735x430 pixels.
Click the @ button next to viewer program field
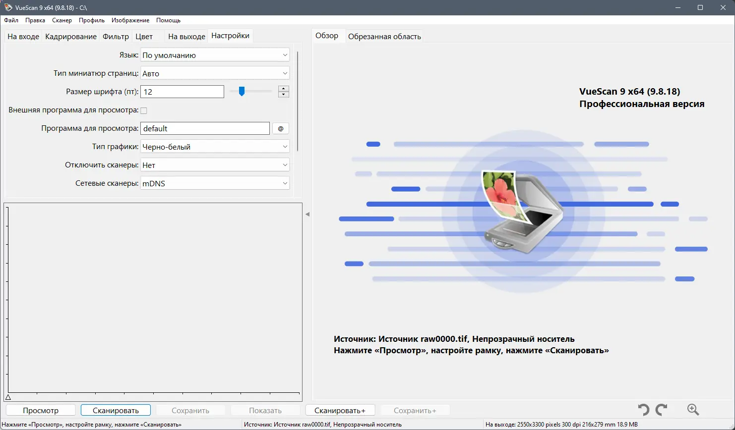click(280, 128)
